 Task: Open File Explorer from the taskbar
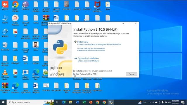coord(71,102)
